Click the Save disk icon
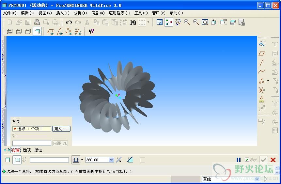Screen dimensions: 281x184 28,22
